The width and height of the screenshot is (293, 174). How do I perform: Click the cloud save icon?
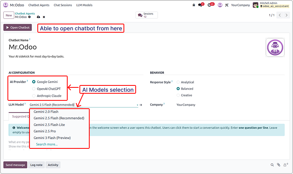tap(38, 17)
